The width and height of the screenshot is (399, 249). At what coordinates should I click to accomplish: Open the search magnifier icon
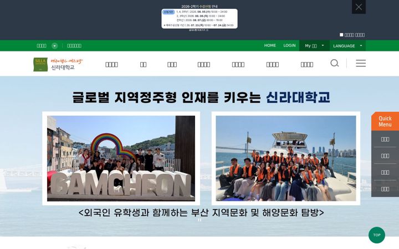point(335,63)
